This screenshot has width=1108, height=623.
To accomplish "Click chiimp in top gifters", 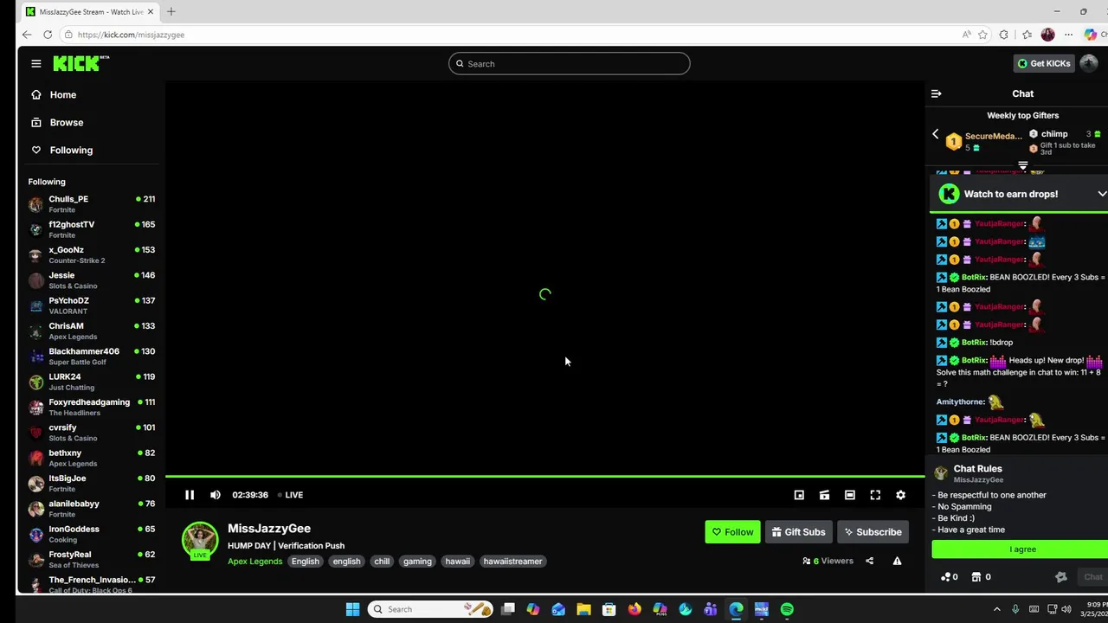I will [x=1053, y=134].
